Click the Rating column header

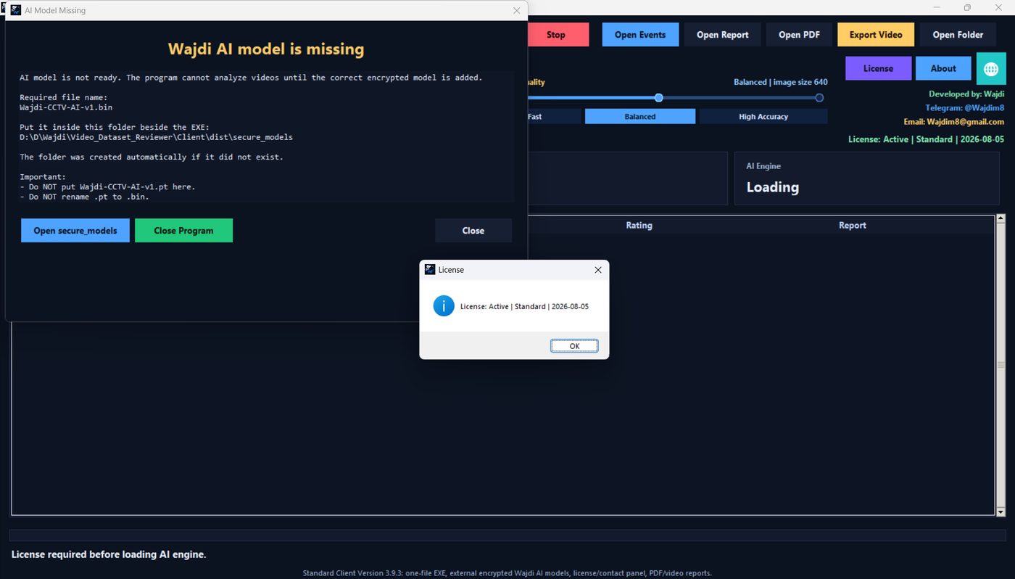(x=639, y=226)
